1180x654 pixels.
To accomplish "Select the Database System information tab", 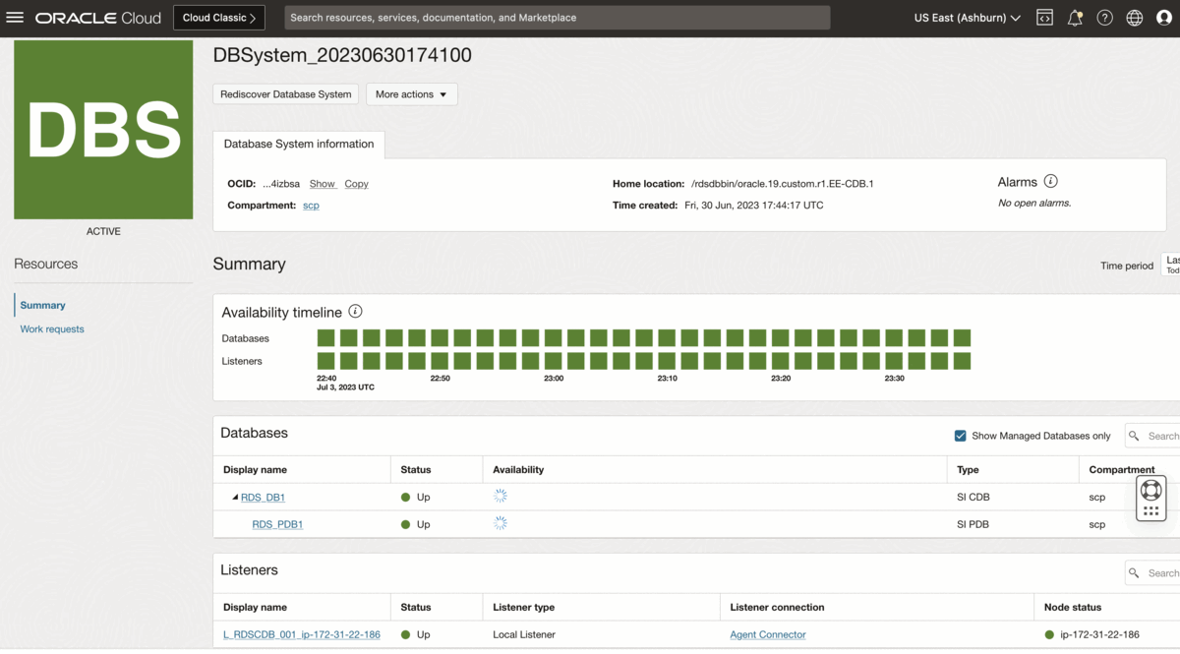I will pyautogui.click(x=299, y=144).
